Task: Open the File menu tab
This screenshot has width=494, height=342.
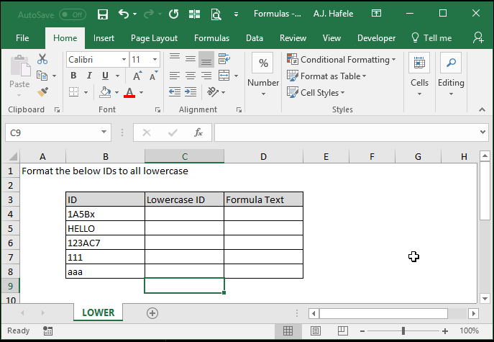Action: [22, 38]
